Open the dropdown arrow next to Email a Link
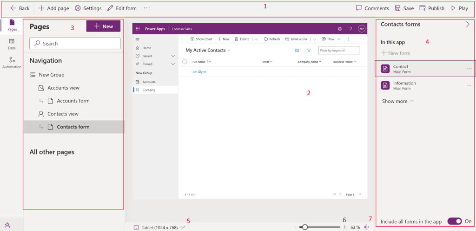This screenshot has width=476, height=231. coord(315,39)
